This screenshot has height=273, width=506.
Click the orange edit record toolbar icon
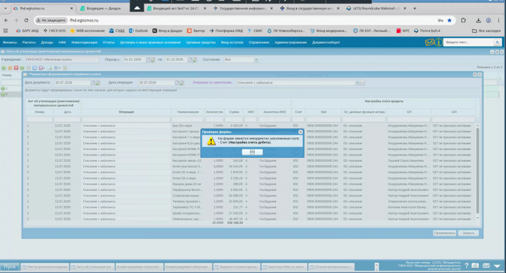[10, 68]
